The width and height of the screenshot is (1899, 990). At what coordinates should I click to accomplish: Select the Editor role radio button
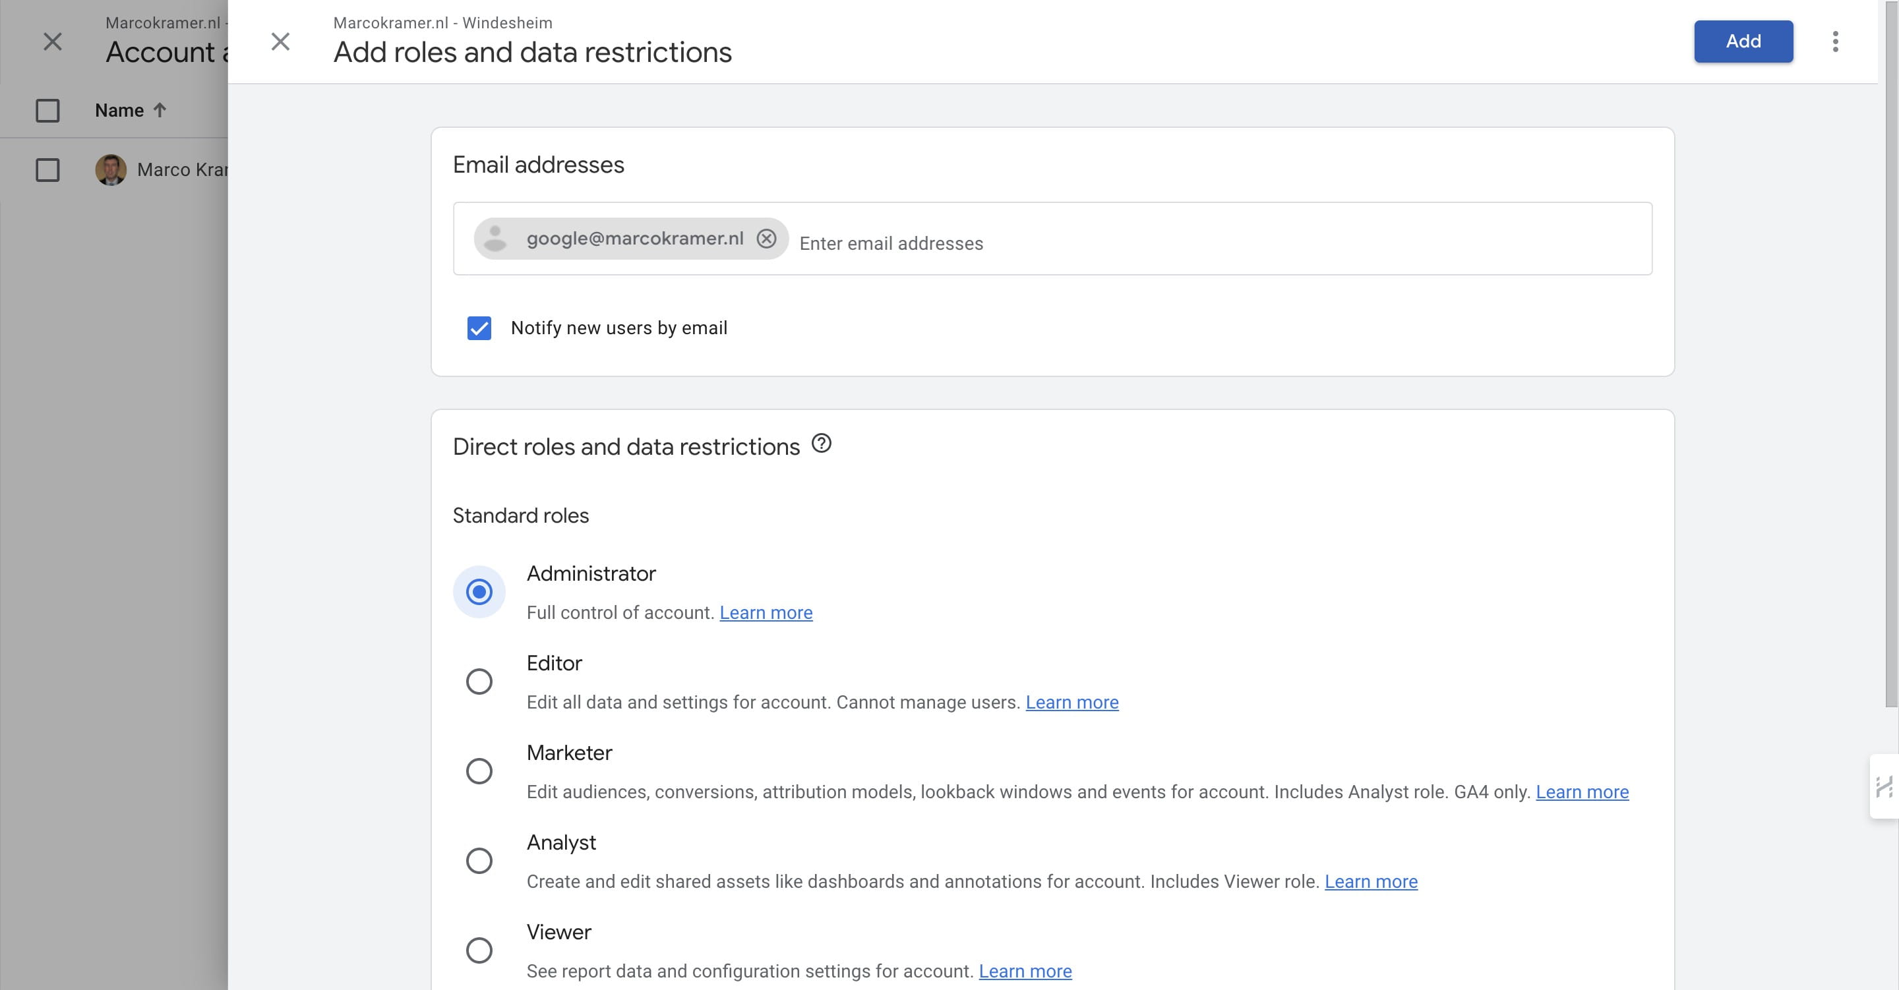click(479, 681)
